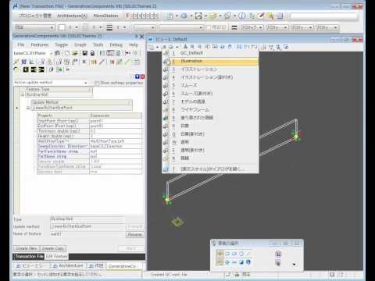The height and width of the screenshot is (281, 375).
Task: Open the display style dialog entry T
Action: tap(210, 169)
